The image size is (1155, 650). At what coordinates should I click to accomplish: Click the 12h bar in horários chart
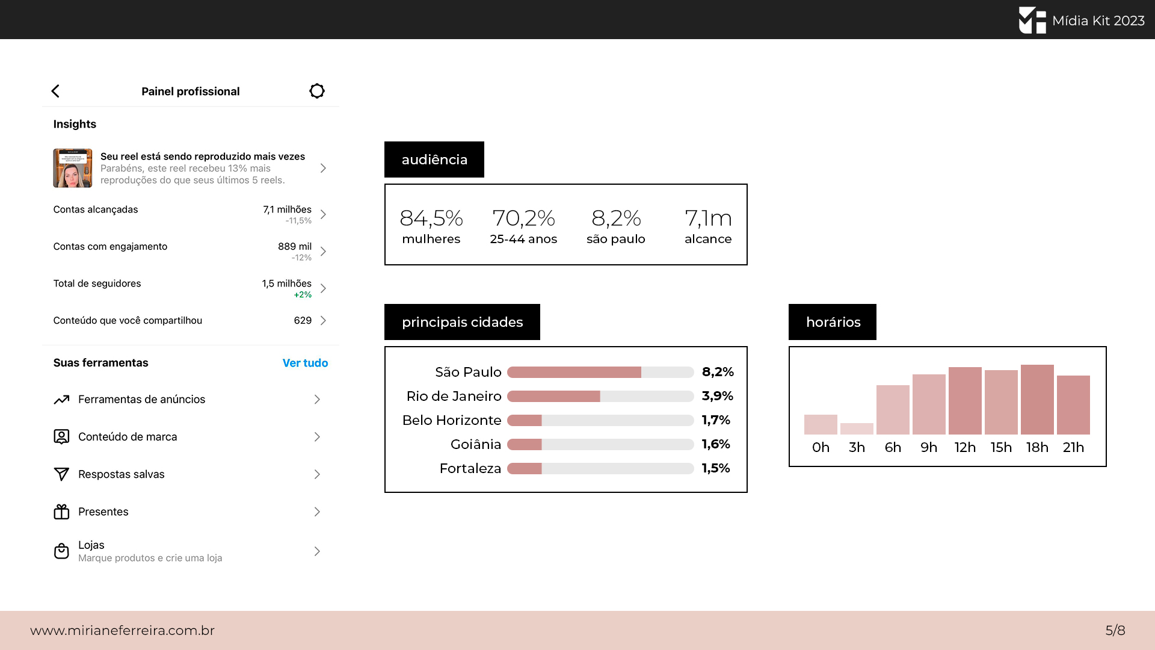click(965, 401)
